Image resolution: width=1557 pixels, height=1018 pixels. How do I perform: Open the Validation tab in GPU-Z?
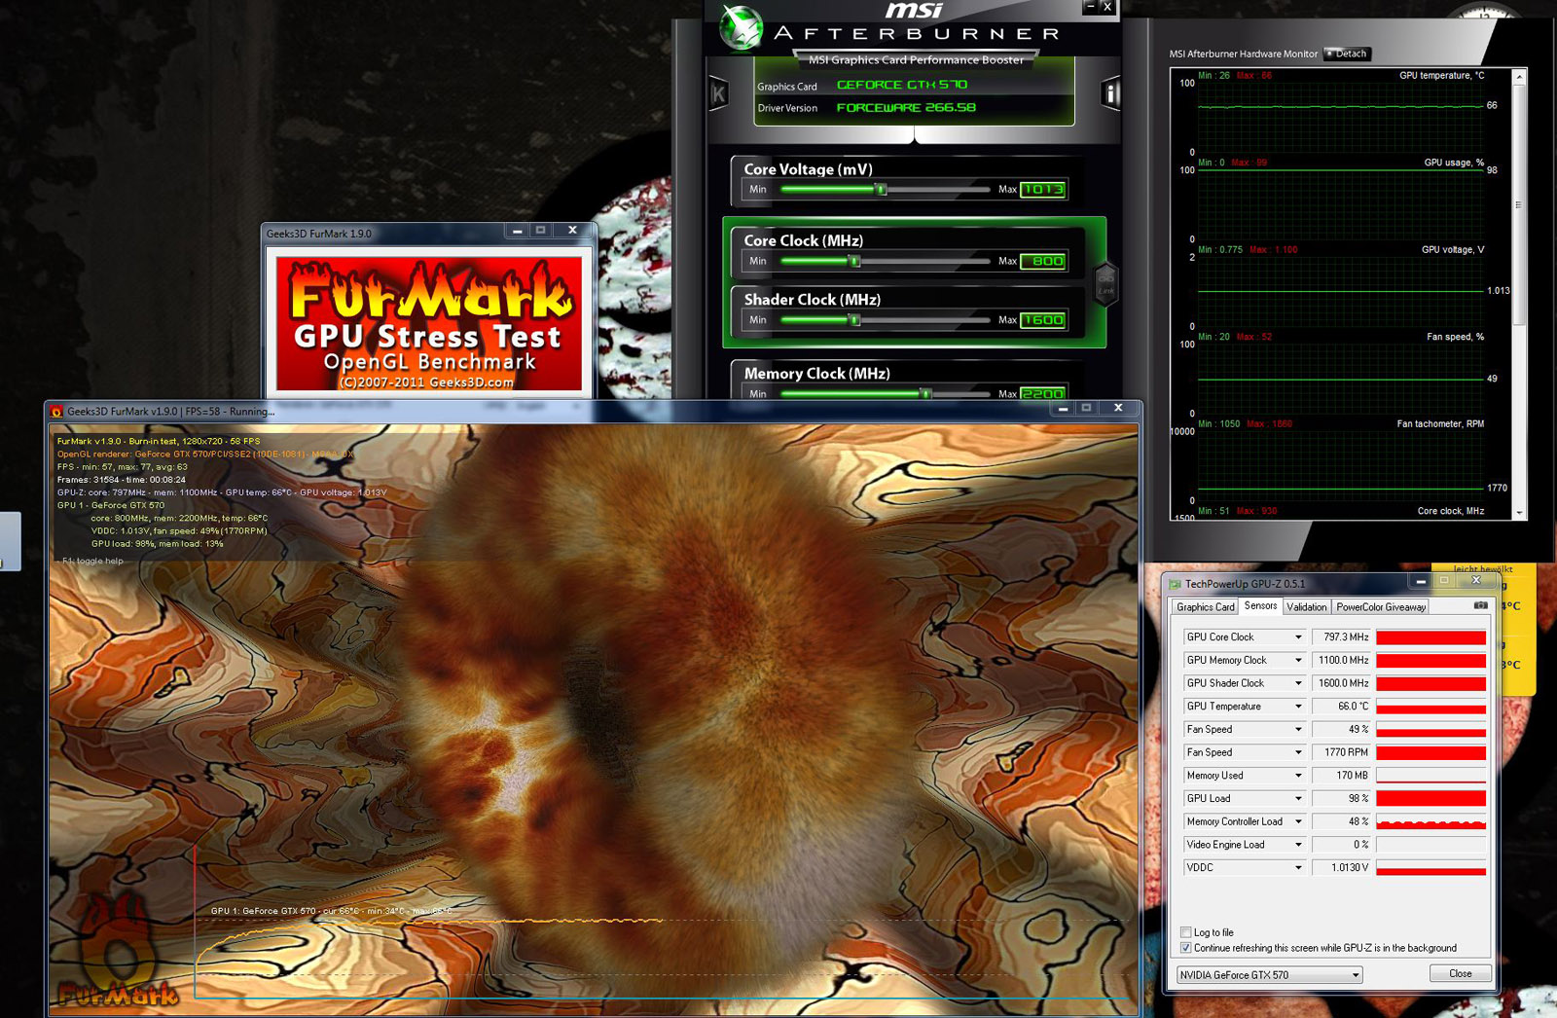(1306, 607)
